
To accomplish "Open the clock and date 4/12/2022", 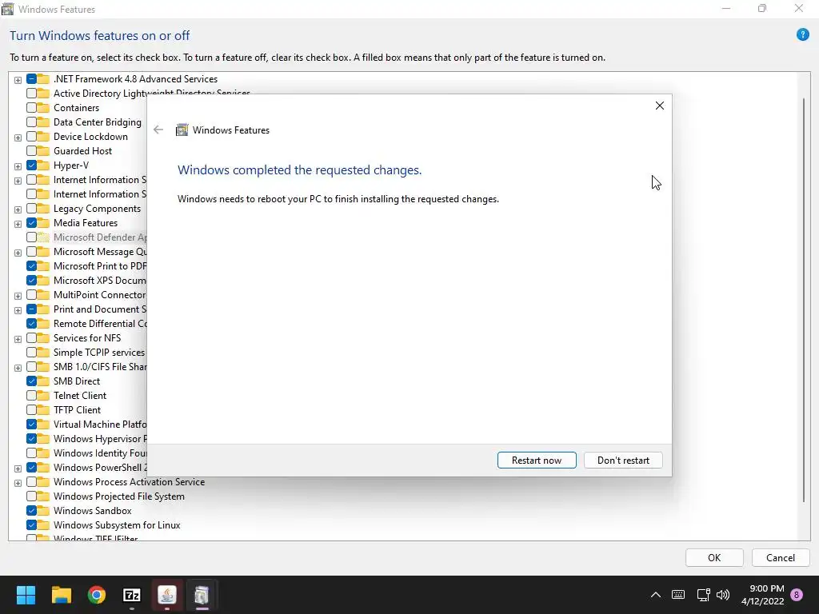I will pyautogui.click(x=762, y=595).
